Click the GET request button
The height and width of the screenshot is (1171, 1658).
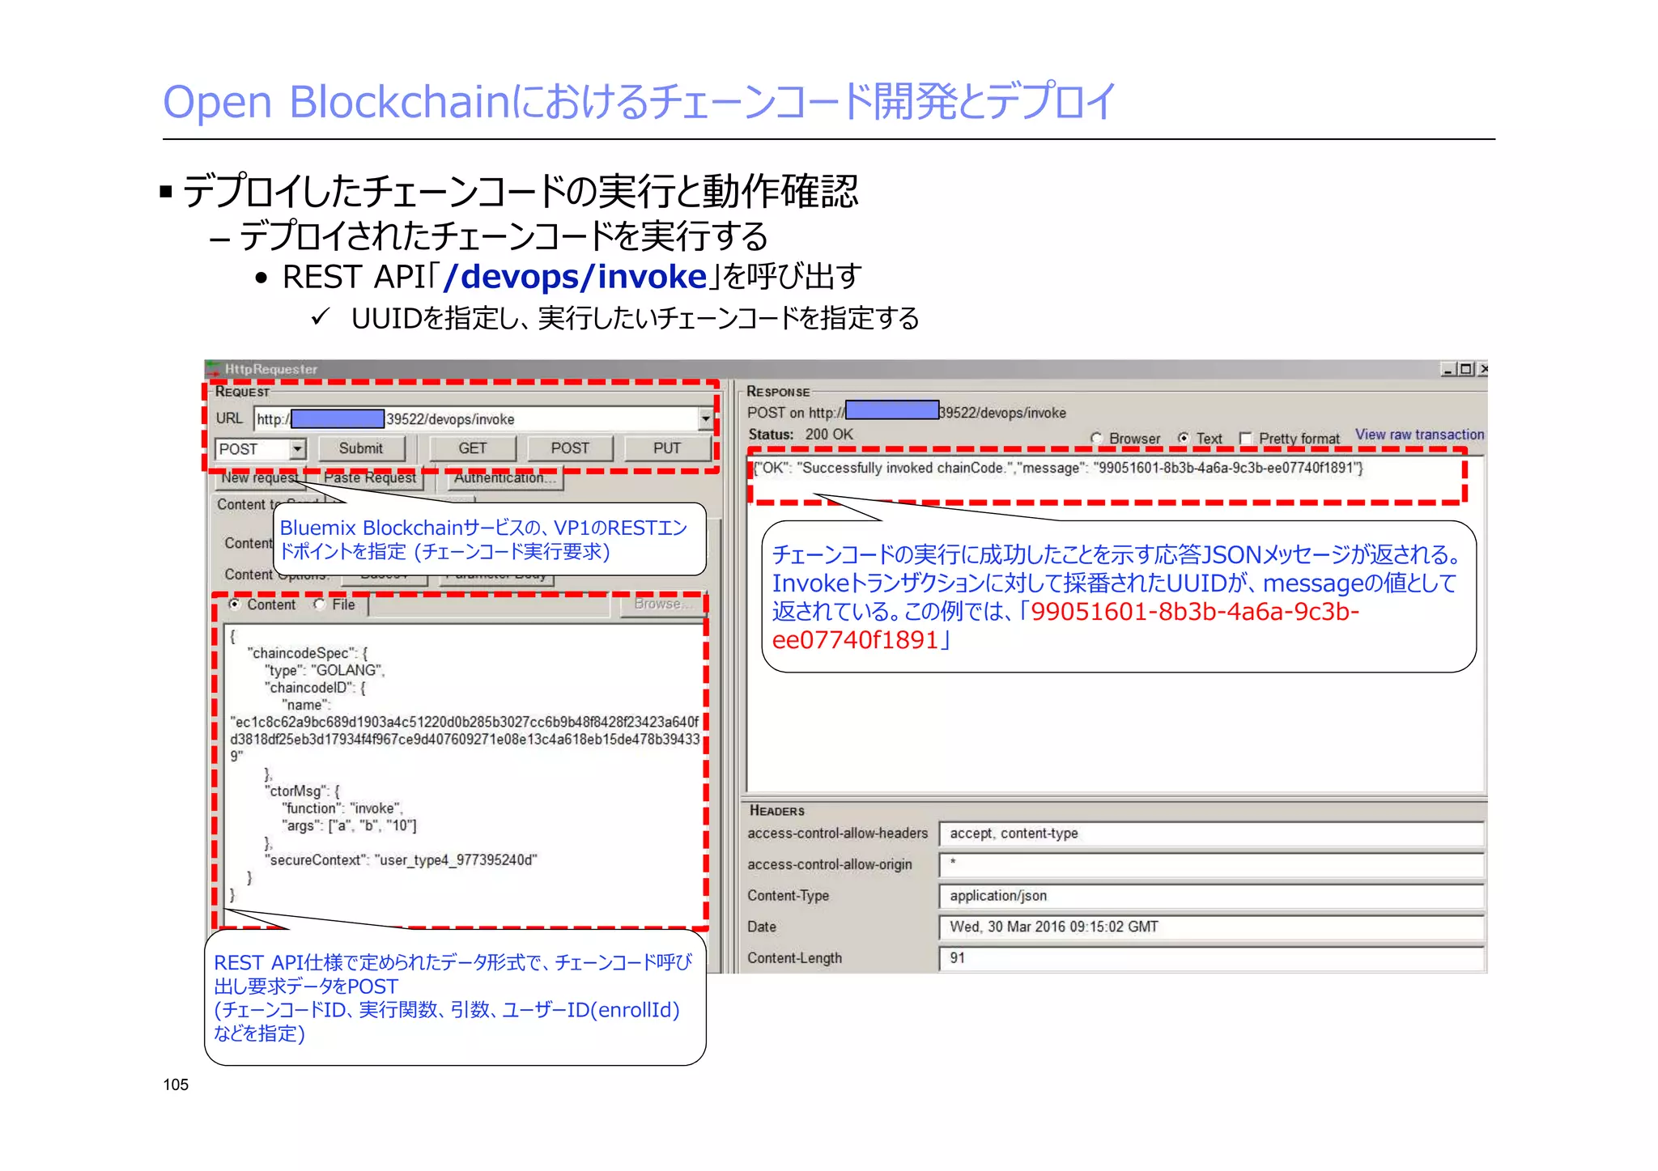coord(473,448)
